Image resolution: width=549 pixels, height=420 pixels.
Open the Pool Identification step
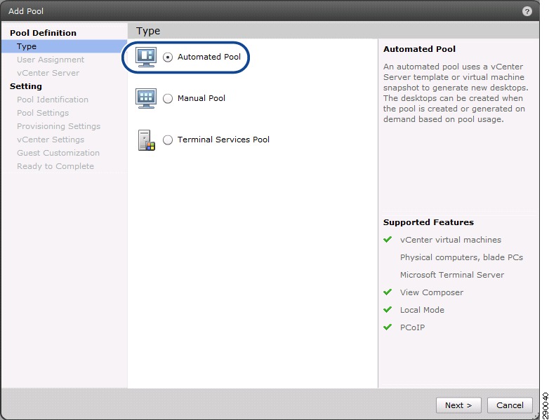53,100
